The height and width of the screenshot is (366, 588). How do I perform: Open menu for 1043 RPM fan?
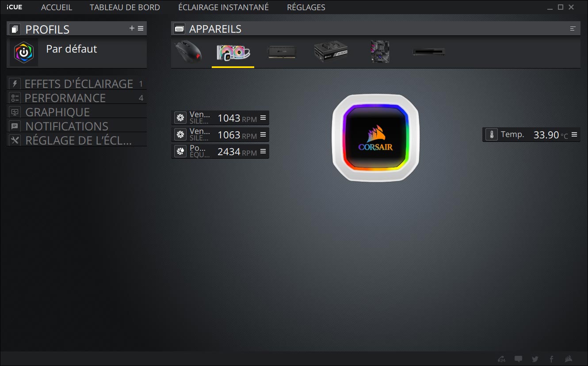(263, 118)
